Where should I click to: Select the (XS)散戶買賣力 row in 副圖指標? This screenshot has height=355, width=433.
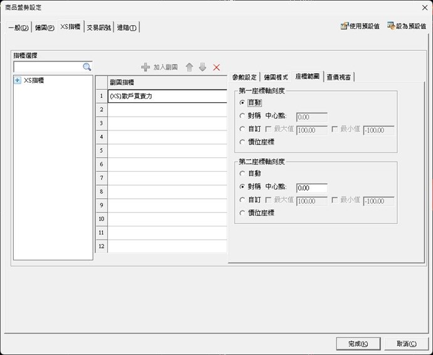point(166,97)
